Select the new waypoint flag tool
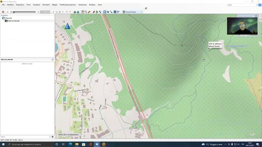This screenshot has height=147, width=262. [x=94, y=12]
